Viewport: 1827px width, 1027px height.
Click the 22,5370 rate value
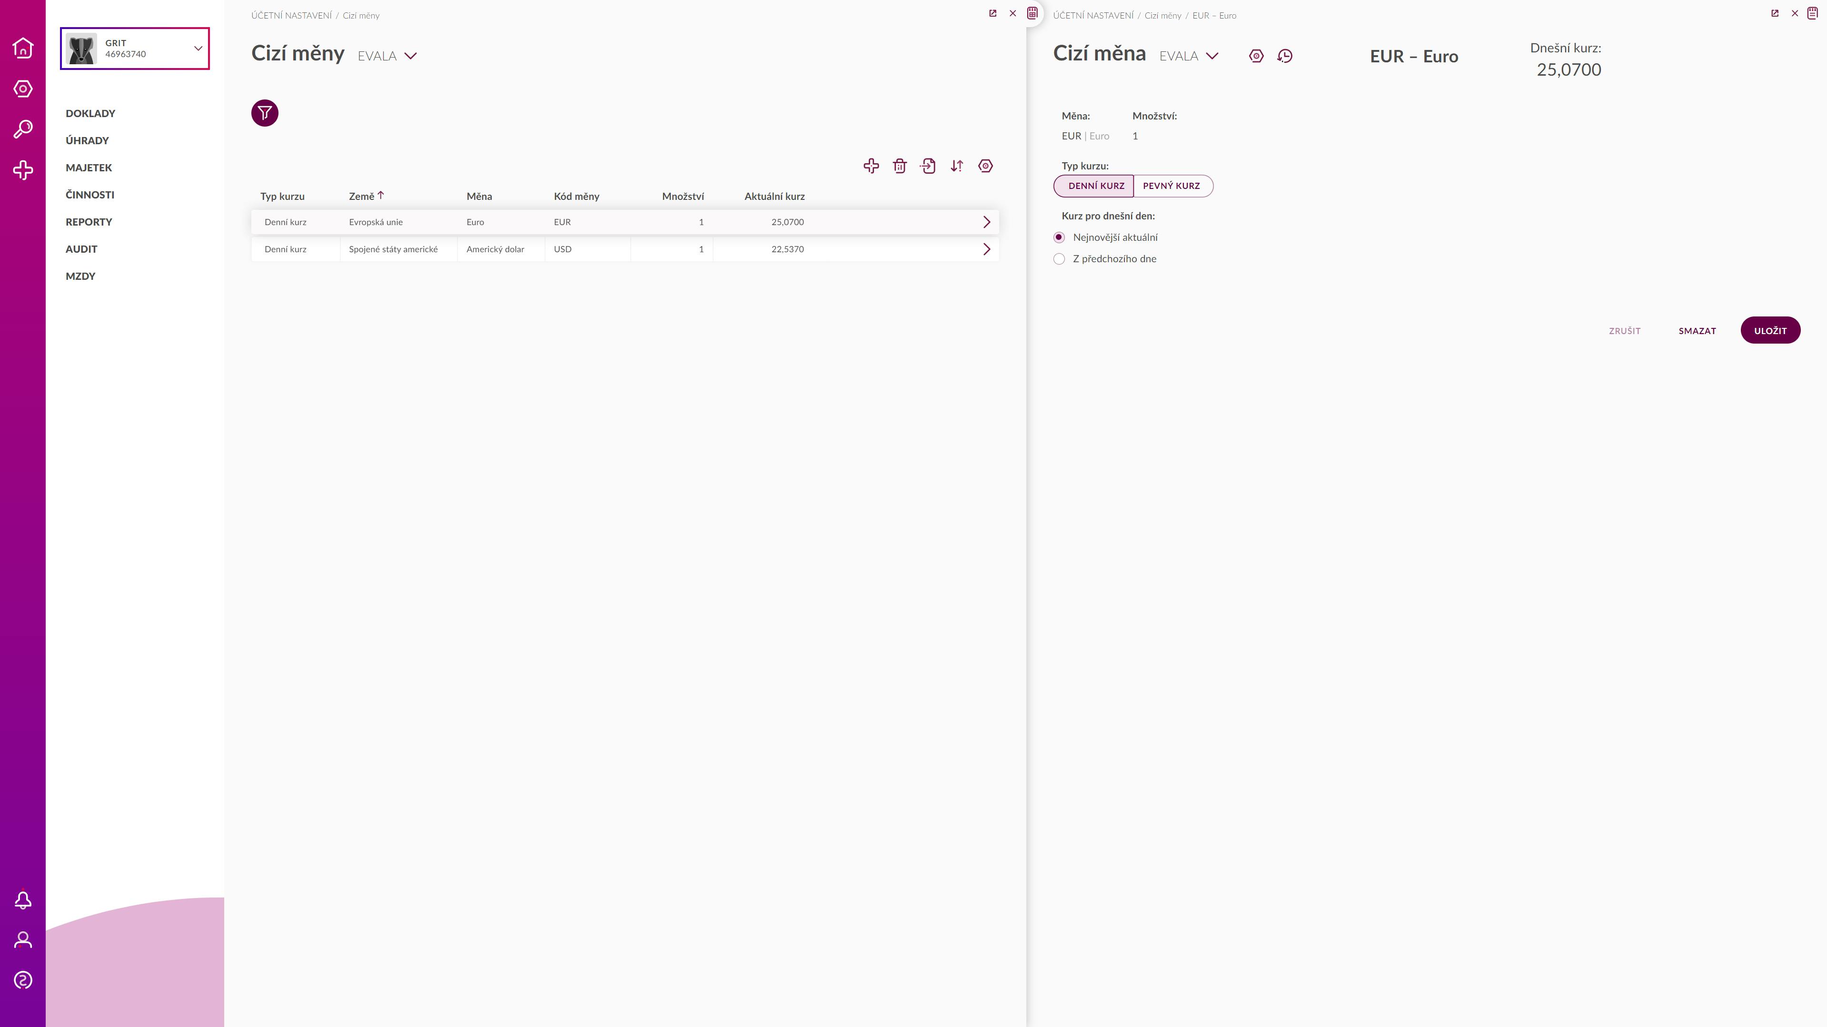coord(787,249)
